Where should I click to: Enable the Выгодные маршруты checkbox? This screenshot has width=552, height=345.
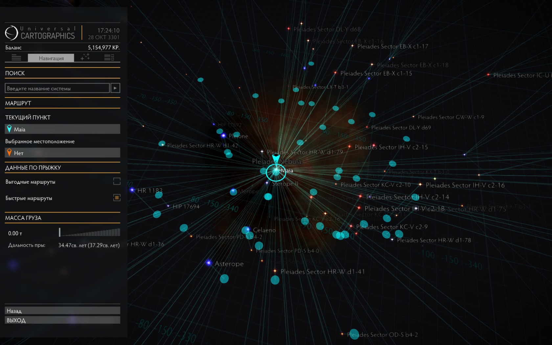(117, 181)
